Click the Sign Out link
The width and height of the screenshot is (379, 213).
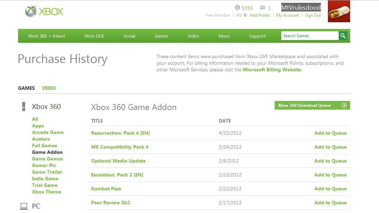coord(313,15)
